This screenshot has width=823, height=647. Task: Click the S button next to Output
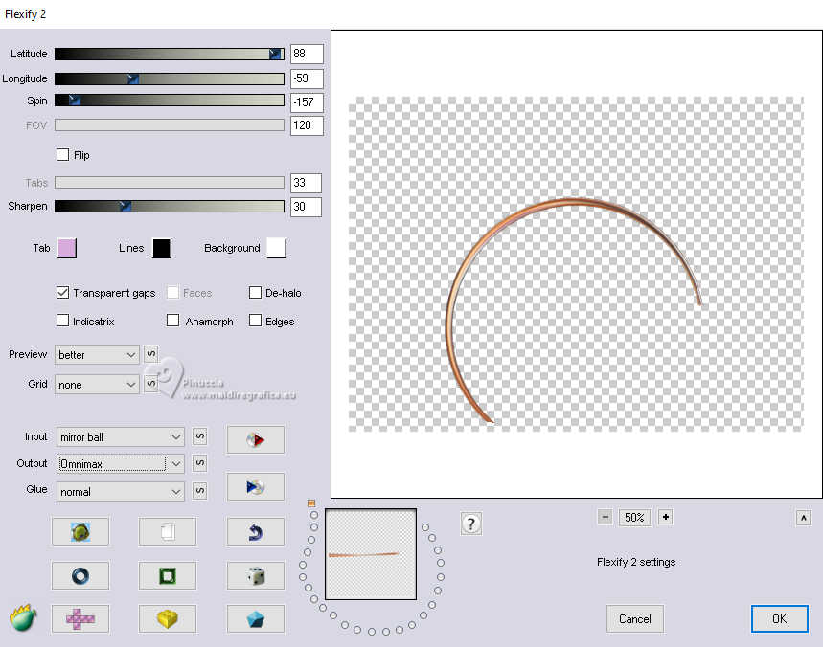(x=199, y=463)
